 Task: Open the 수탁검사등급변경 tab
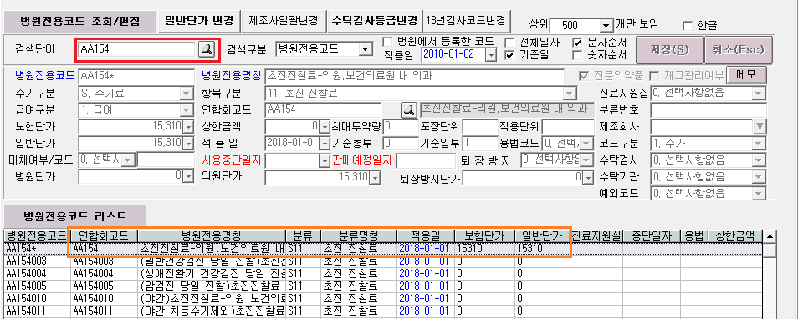pyautogui.click(x=377, y=20)
